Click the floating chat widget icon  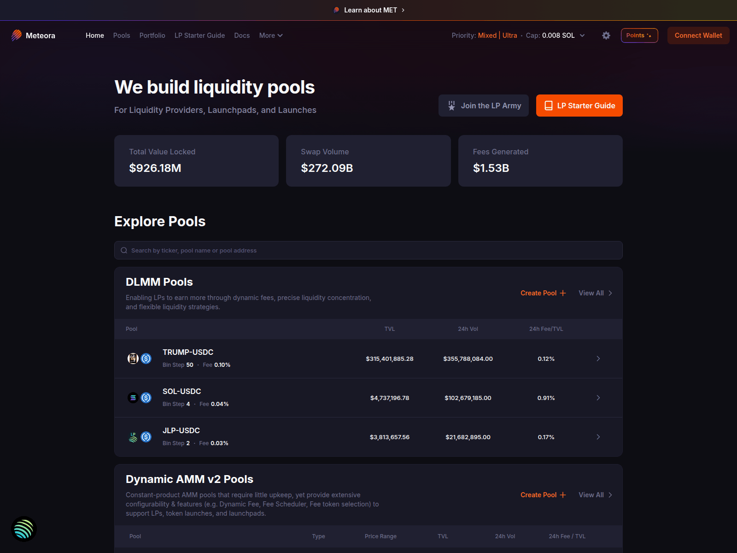coord(23,529)
